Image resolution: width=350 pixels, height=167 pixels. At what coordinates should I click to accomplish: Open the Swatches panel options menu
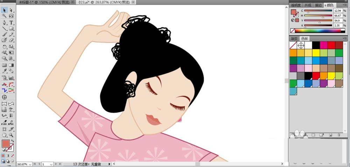coord(345,38)
